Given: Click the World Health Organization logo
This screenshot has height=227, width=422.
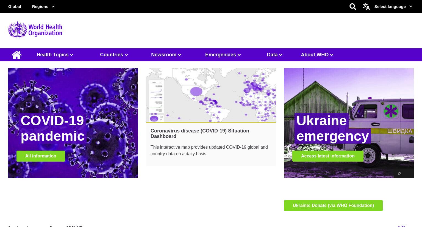Looking at the screenshot, I should 35,30.
